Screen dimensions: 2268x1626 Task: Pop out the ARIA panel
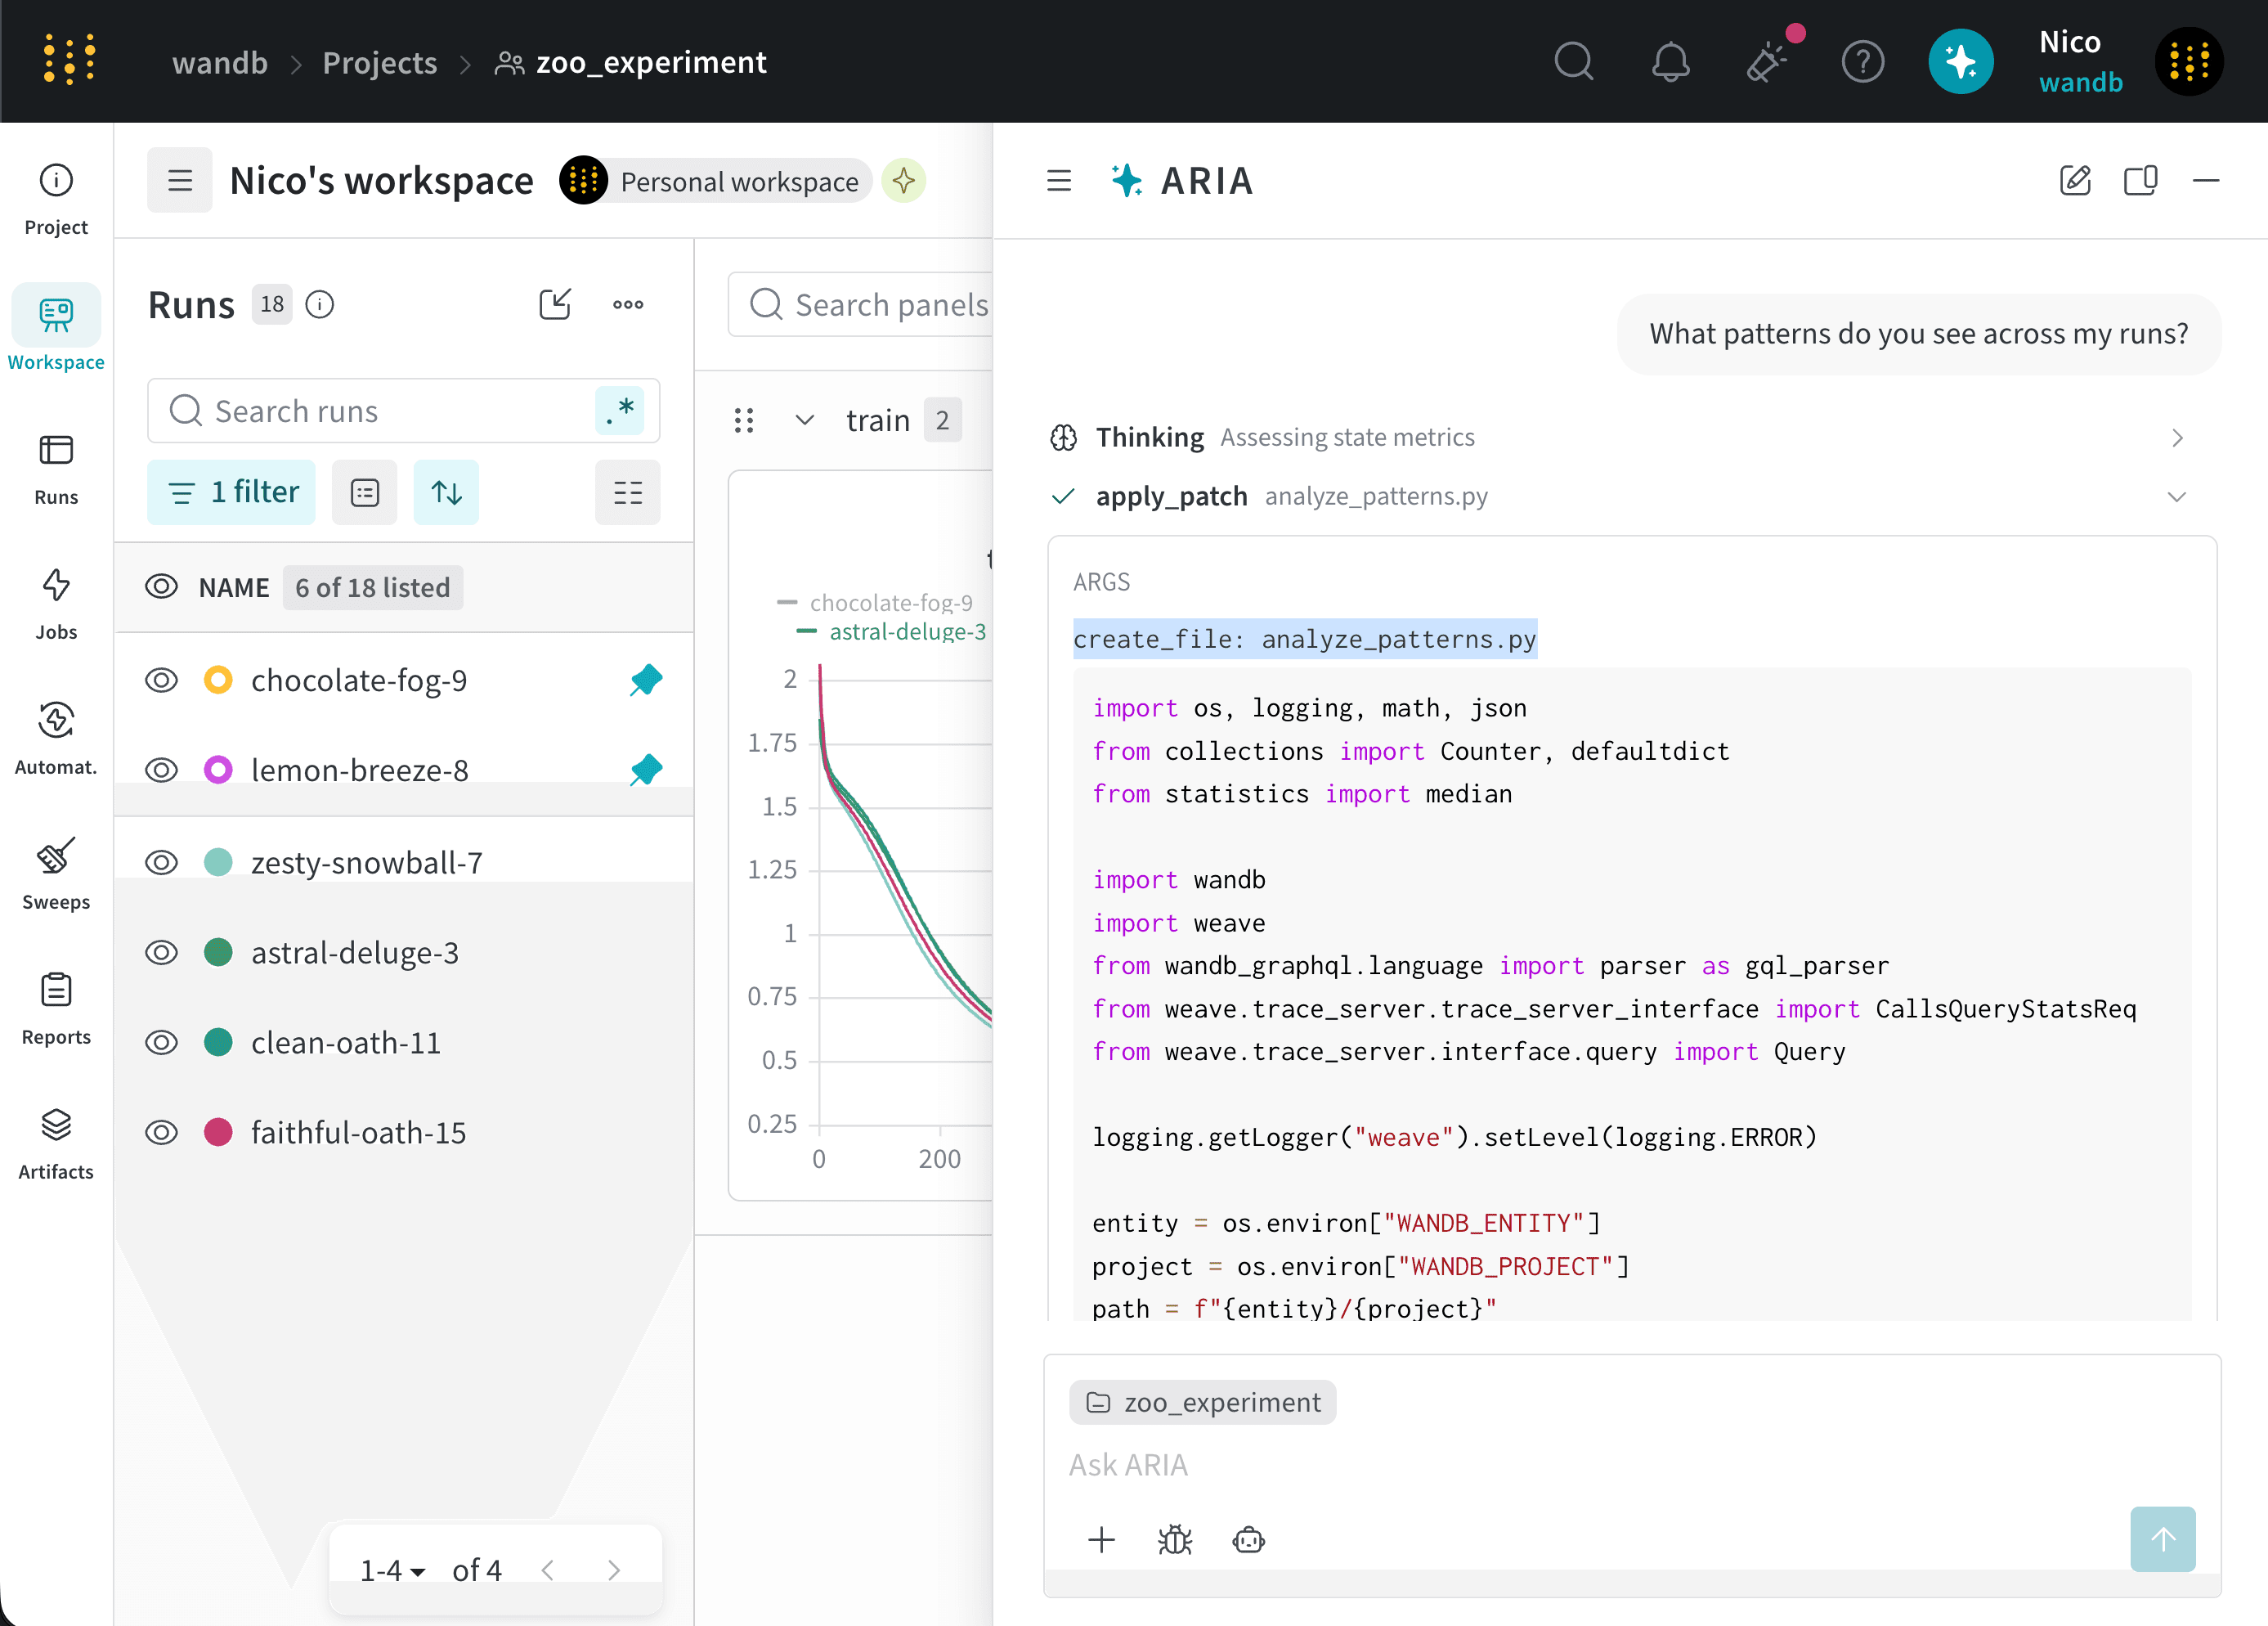tap(2140, 181)
